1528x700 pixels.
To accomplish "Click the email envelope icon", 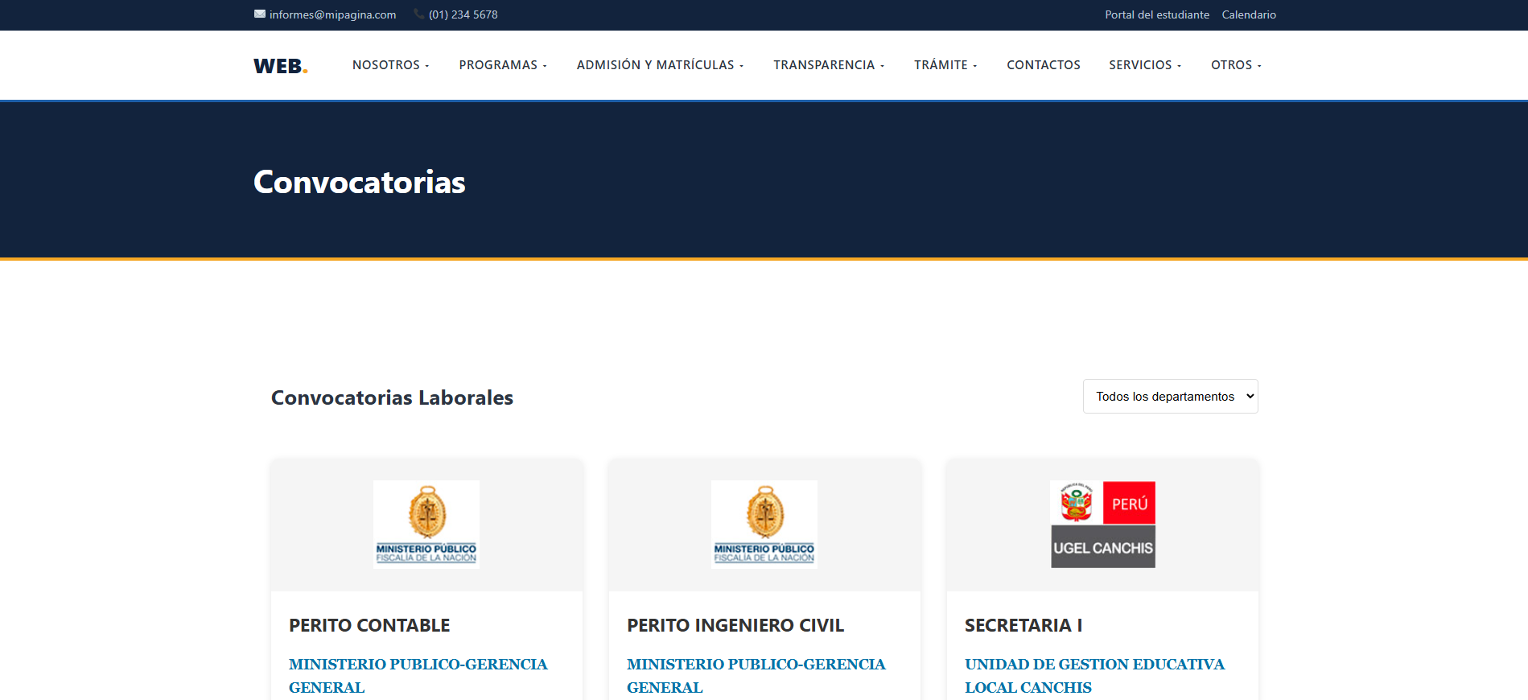I will point(260,14).
